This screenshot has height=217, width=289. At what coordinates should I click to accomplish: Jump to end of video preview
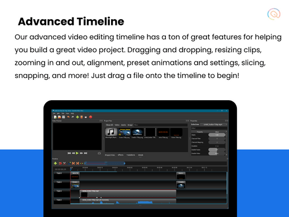86,153
